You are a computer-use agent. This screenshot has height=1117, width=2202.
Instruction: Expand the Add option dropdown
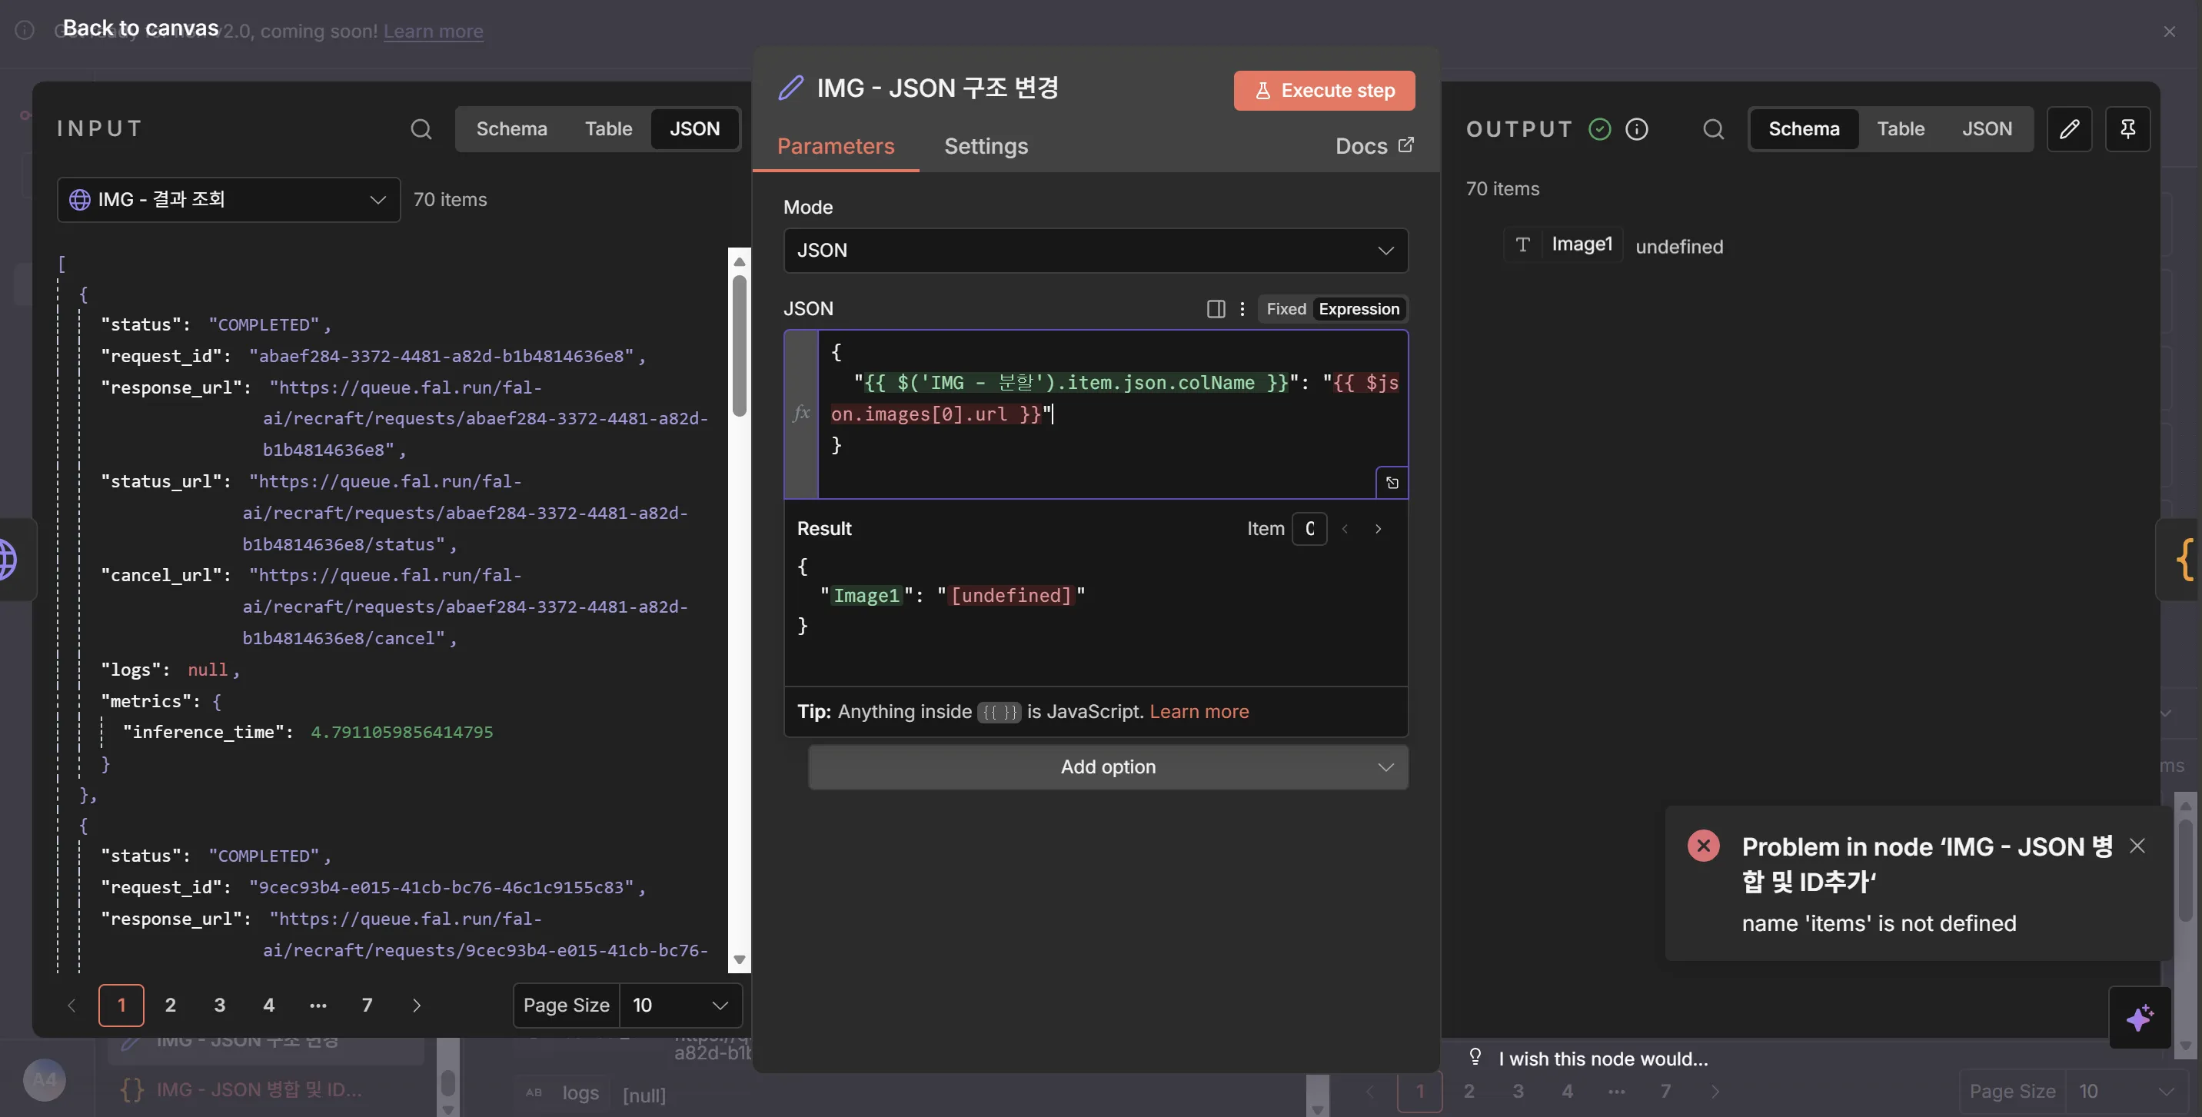click(1108, 766)
